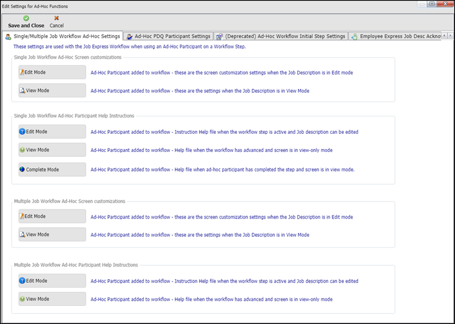Image resolution: width=455 pixels, height=324 pixels.
Task: Click 'Single Job Workflow Ad-Hoc Screen customizations' group label
Action: (67, 58)
